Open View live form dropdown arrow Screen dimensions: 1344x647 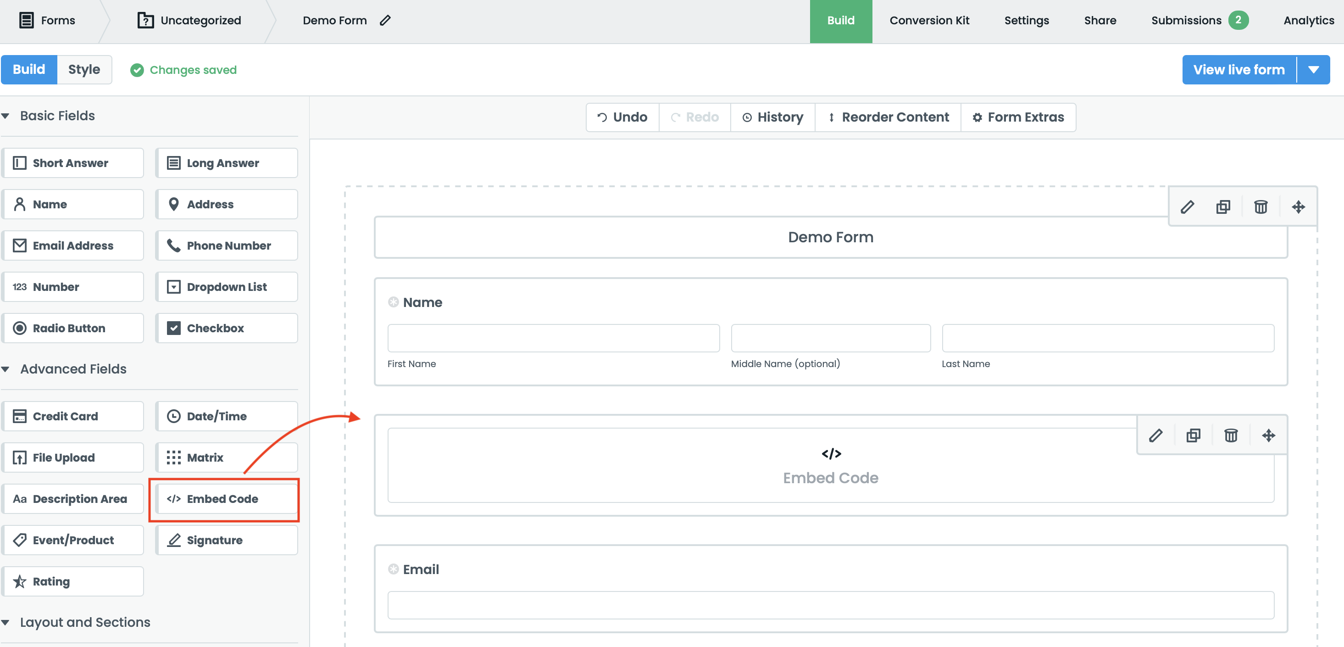point(1314,69)
